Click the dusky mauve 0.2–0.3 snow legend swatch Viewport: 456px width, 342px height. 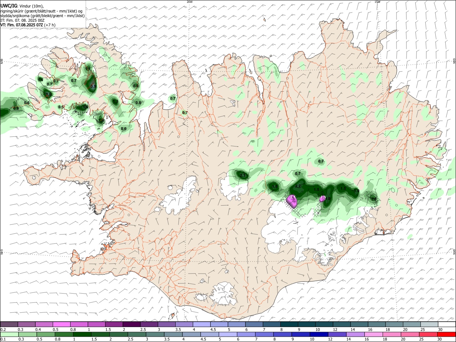9,324
